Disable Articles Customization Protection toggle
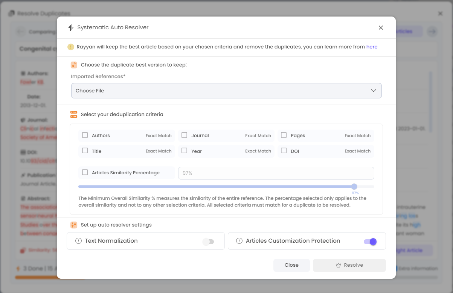 pos(370,242)
